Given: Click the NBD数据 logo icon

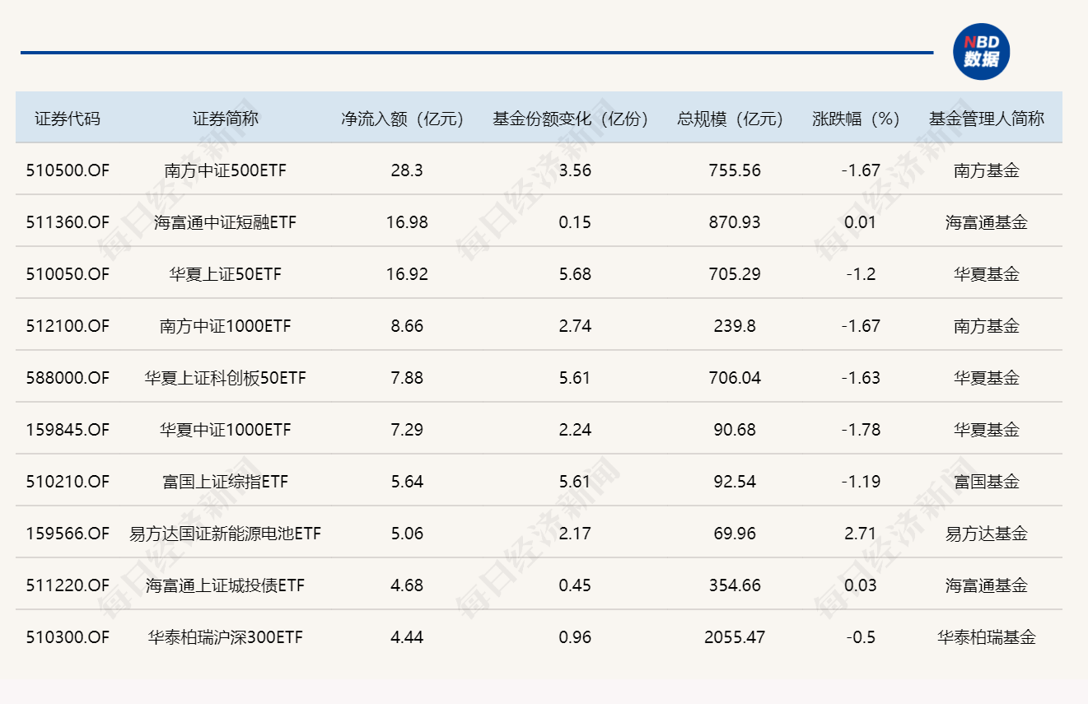Looking at the screenshot, I should (x=980, y=52).
